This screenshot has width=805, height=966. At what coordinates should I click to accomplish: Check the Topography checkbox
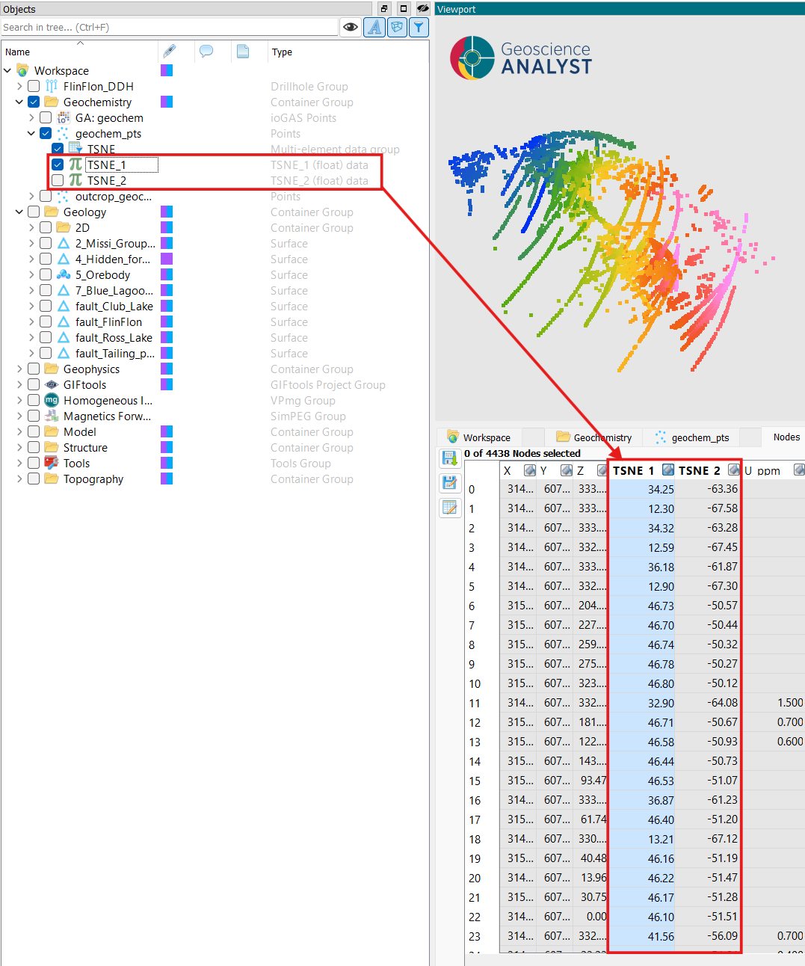[34, 479]
